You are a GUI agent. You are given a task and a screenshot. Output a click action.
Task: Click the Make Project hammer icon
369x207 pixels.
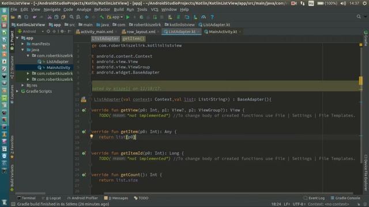[101, 17]
